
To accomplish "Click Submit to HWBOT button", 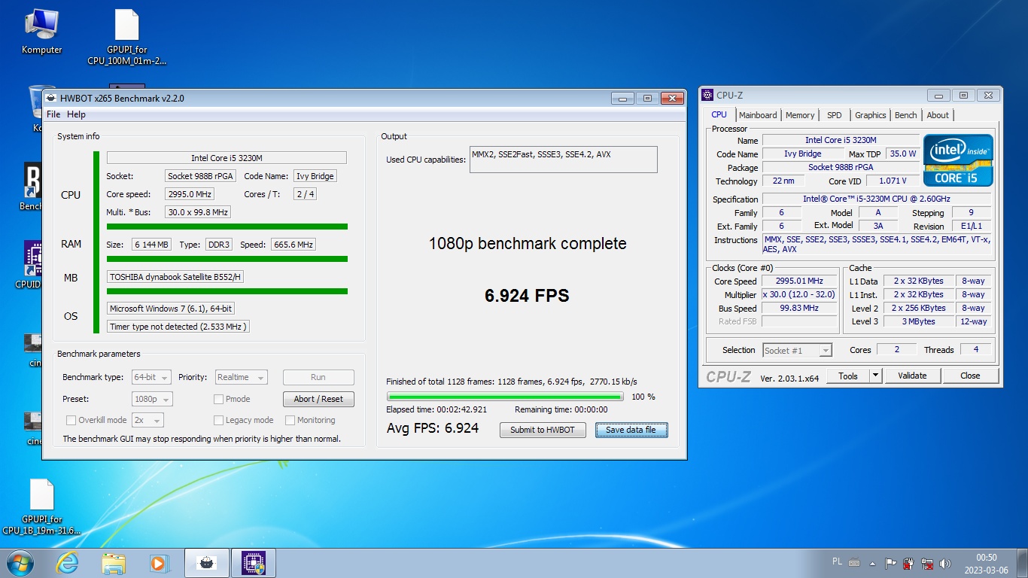I will pyautogui.click(x=543, y=430).
